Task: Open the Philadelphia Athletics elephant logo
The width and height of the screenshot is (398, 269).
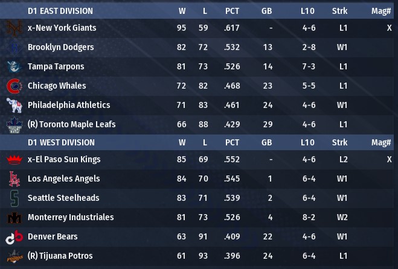Action: click(x=13, y=105)
